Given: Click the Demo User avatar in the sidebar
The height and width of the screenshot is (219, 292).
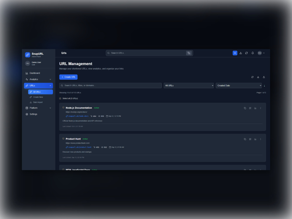Looking at the screenshot, I should click(27, 63).
